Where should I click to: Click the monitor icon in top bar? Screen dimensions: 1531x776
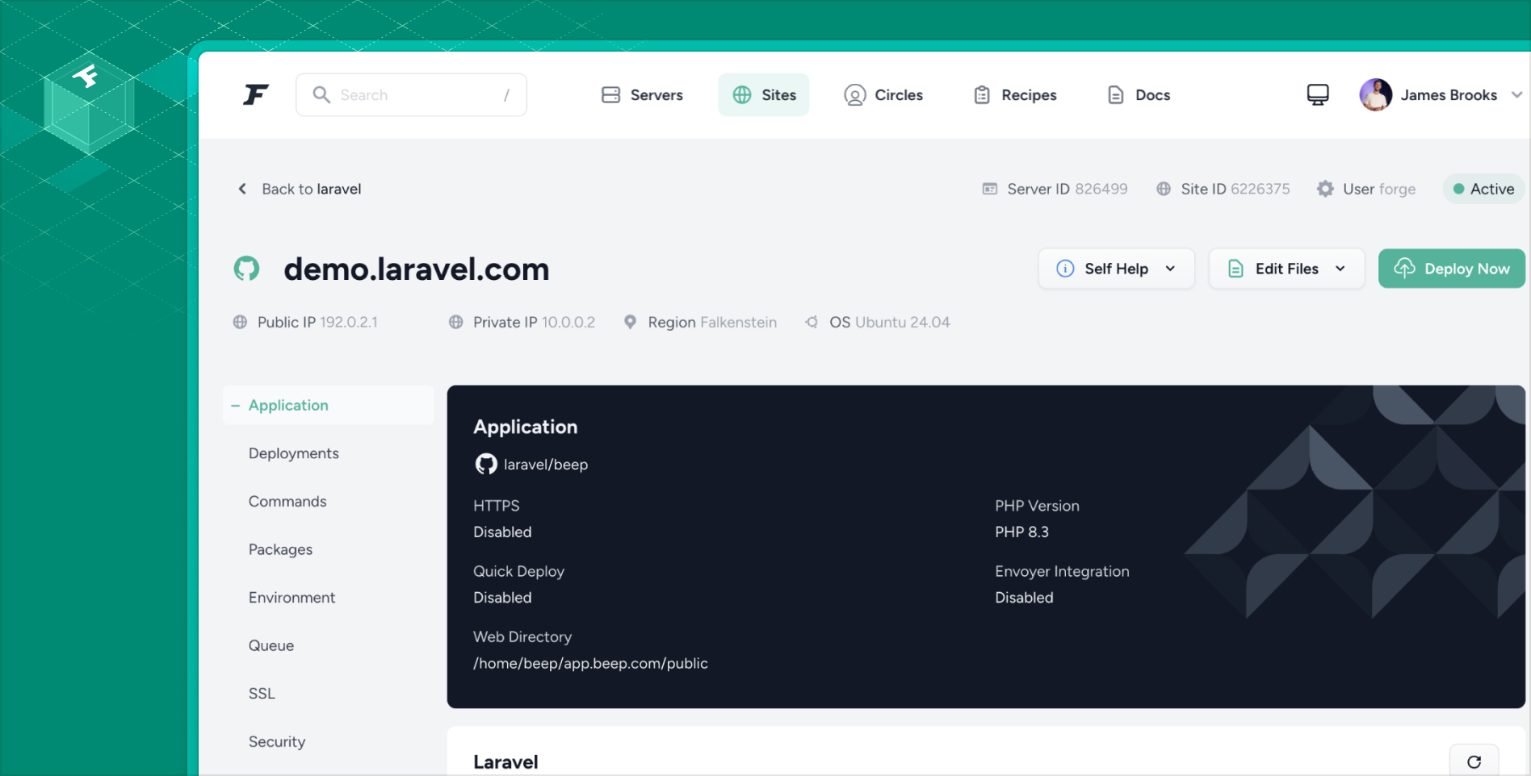[x=1317, y=95]
